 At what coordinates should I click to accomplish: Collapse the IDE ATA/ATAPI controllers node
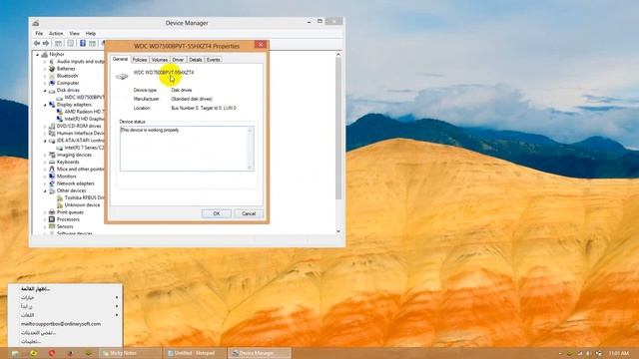[45, 141]
